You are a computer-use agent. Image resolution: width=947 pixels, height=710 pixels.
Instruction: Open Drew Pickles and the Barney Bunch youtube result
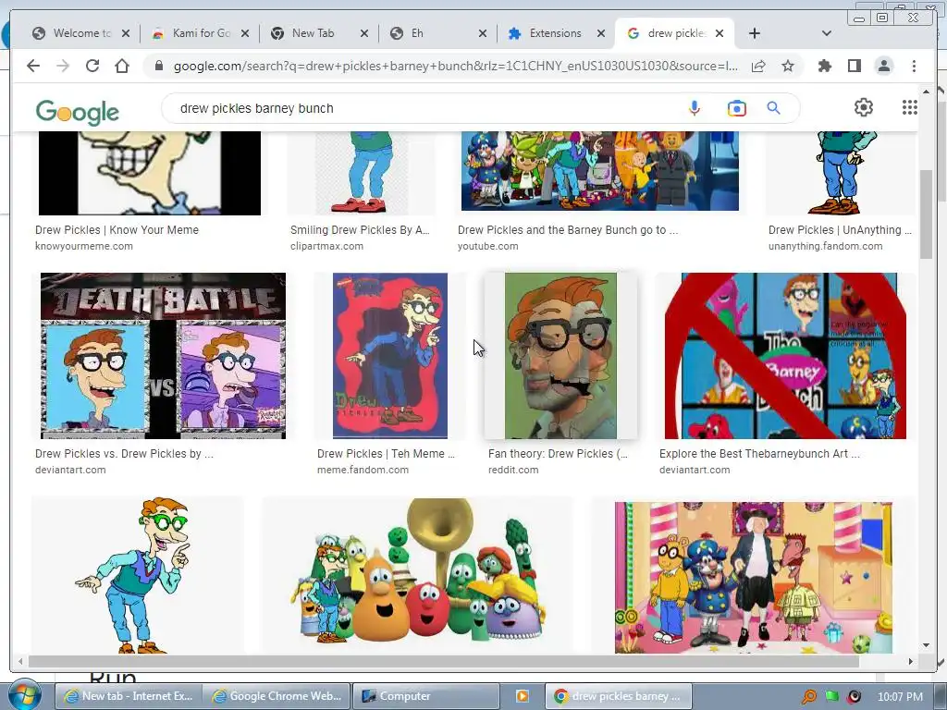(x=568, y=230)
